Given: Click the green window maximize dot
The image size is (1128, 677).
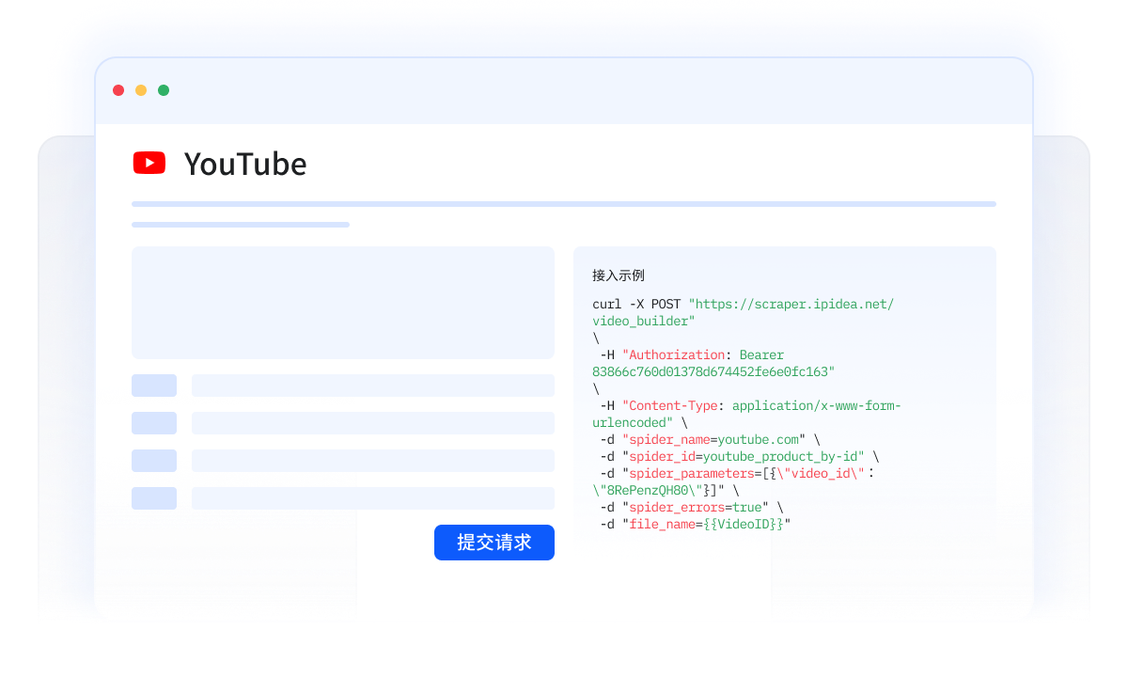Looking at the screenshot, I should coord(164,90).
